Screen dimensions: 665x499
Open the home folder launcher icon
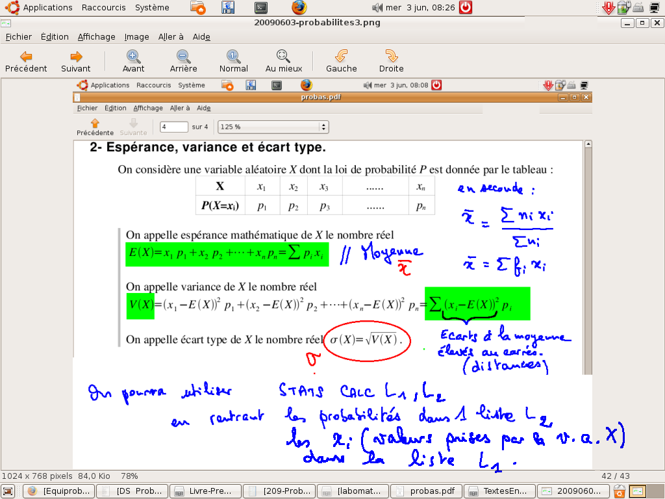199,8
